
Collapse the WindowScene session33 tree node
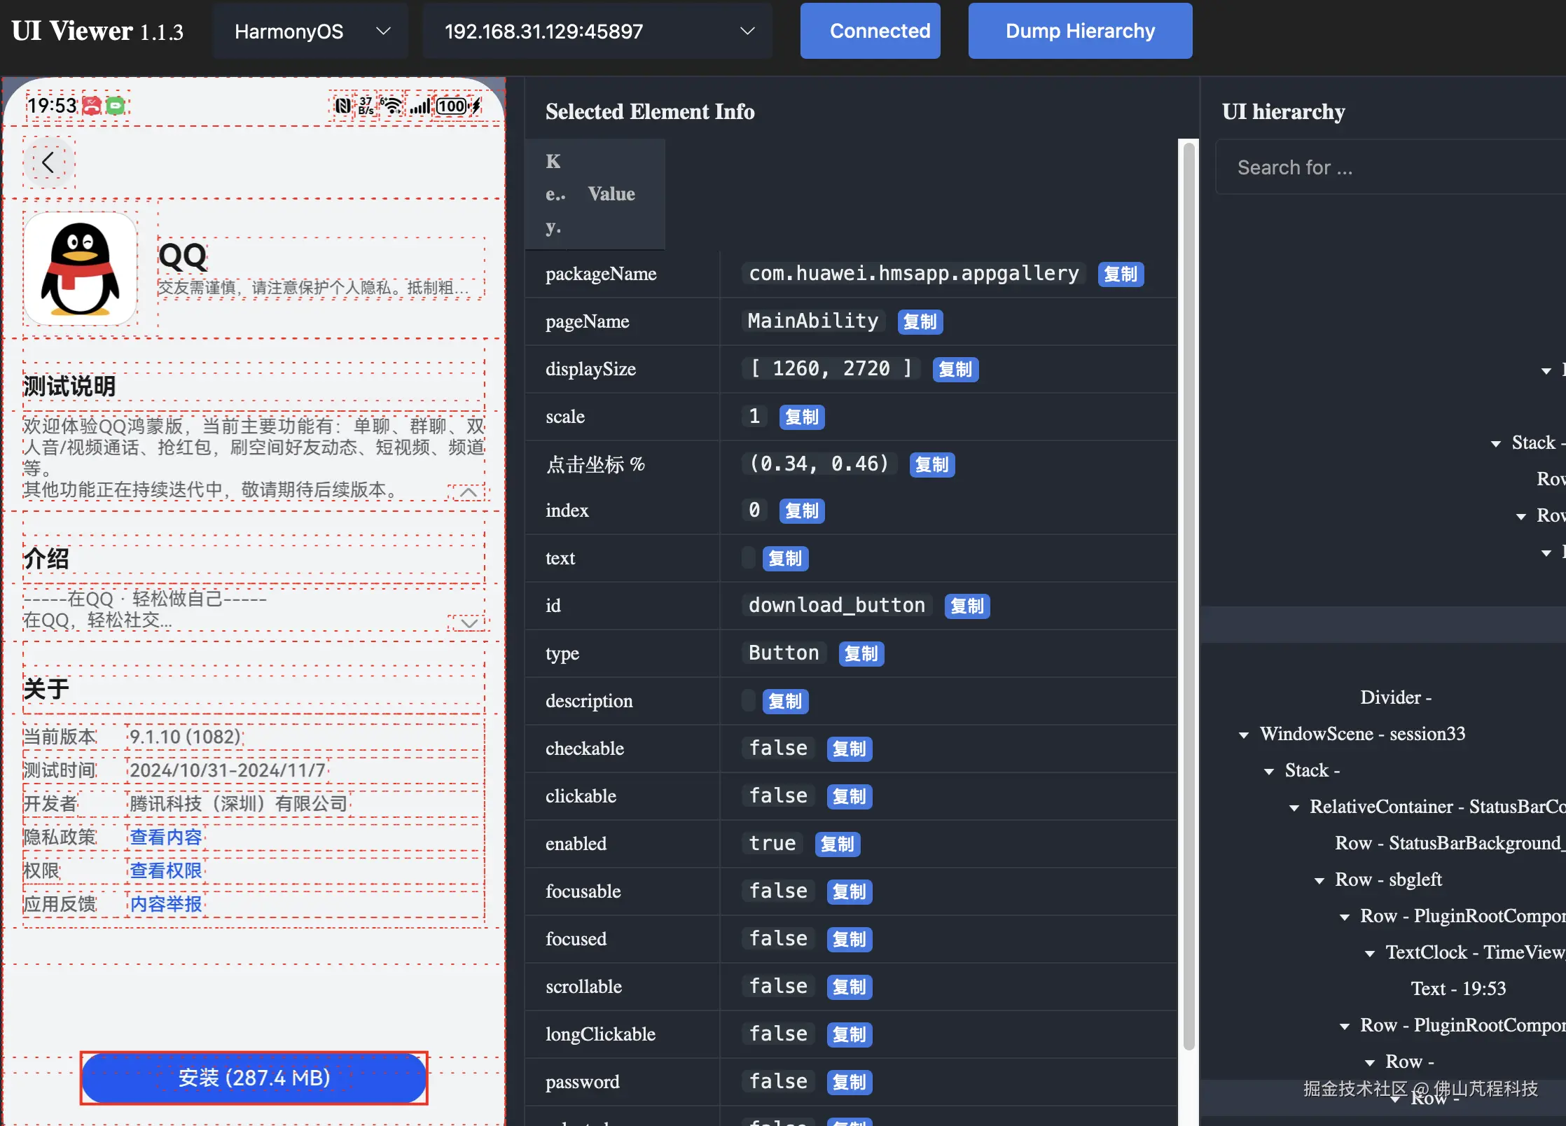point(1244,735)
